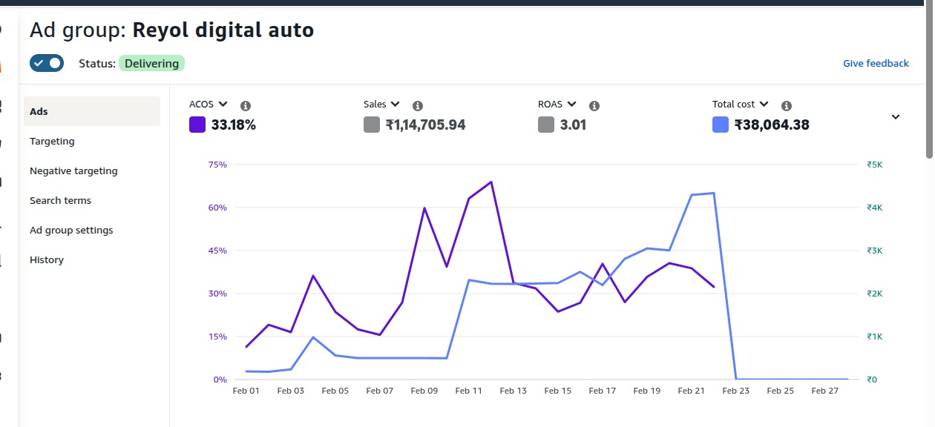Click the blue Total cost color swatch
This screenshot has width=935, height=427.
click(x=720, y=125)
